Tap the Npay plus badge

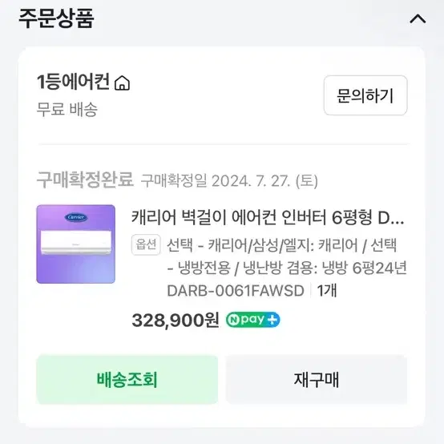[x=252, y=320]
